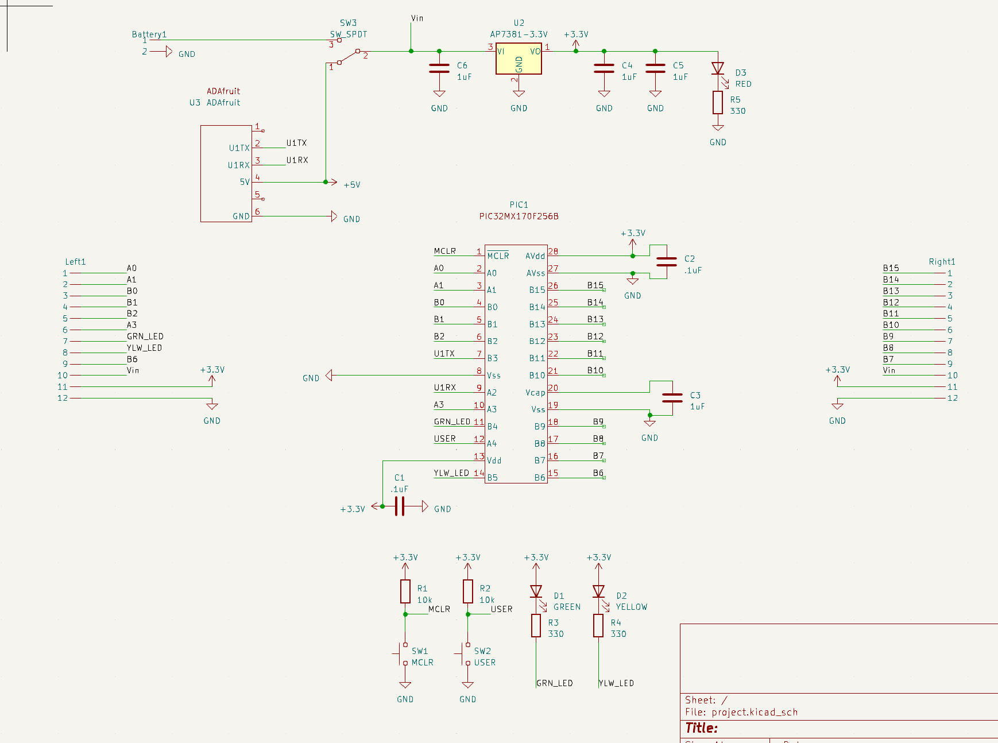Click the C1 .1uF capacitor symbol
The height and width of the screenshot is (743, 998).
400,506
